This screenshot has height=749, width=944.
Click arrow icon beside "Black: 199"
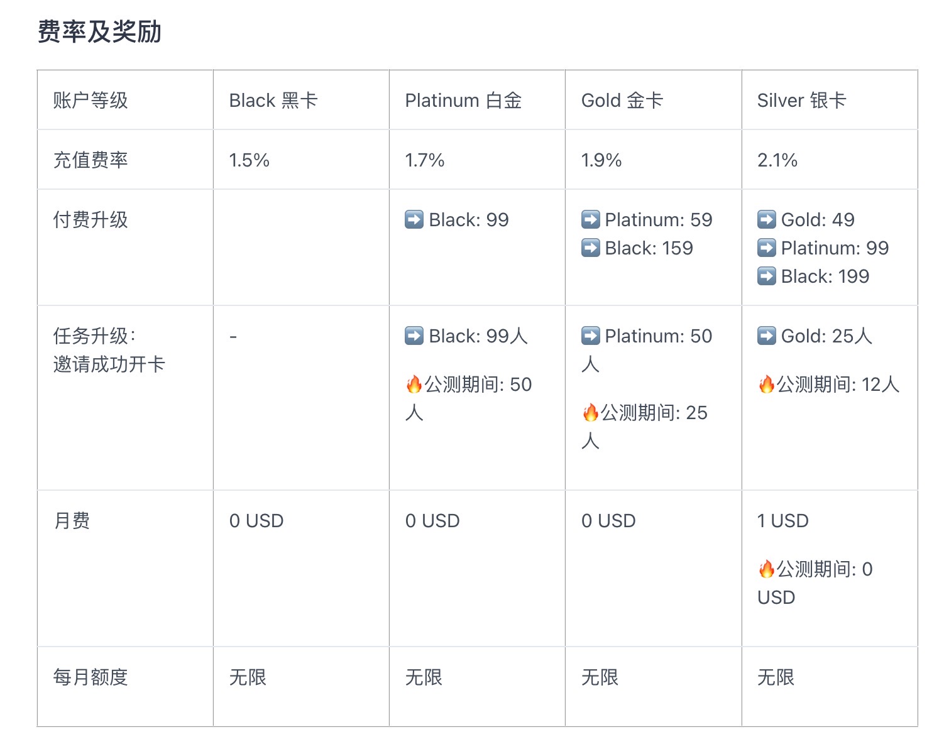click(x=767, y=276)
